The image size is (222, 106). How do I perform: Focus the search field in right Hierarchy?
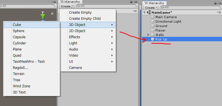(190, 8)
